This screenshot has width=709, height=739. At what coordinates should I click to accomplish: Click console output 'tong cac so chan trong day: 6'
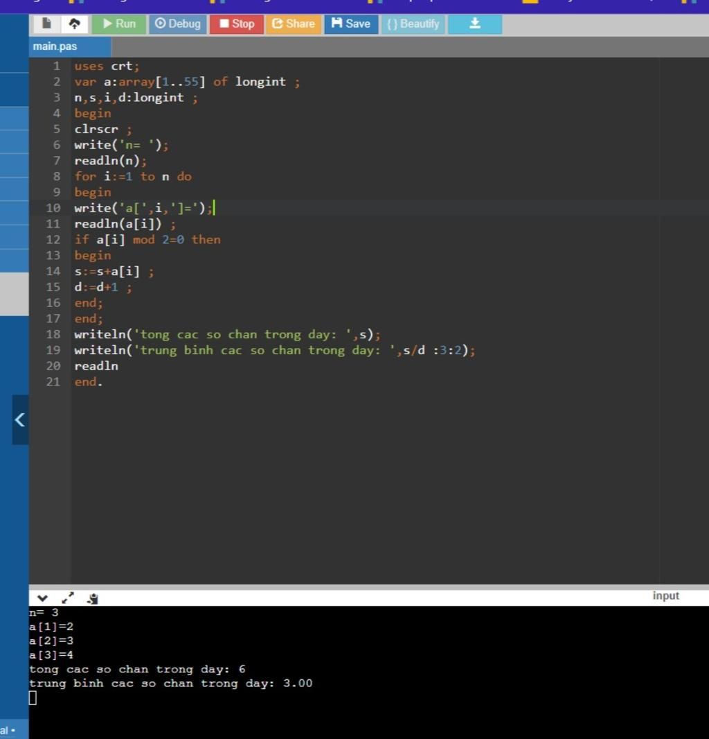coord(138,669)
